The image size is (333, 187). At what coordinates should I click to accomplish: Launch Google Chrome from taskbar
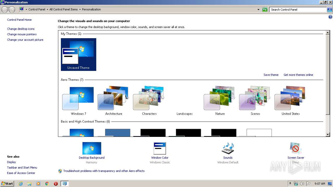point(47,184)
